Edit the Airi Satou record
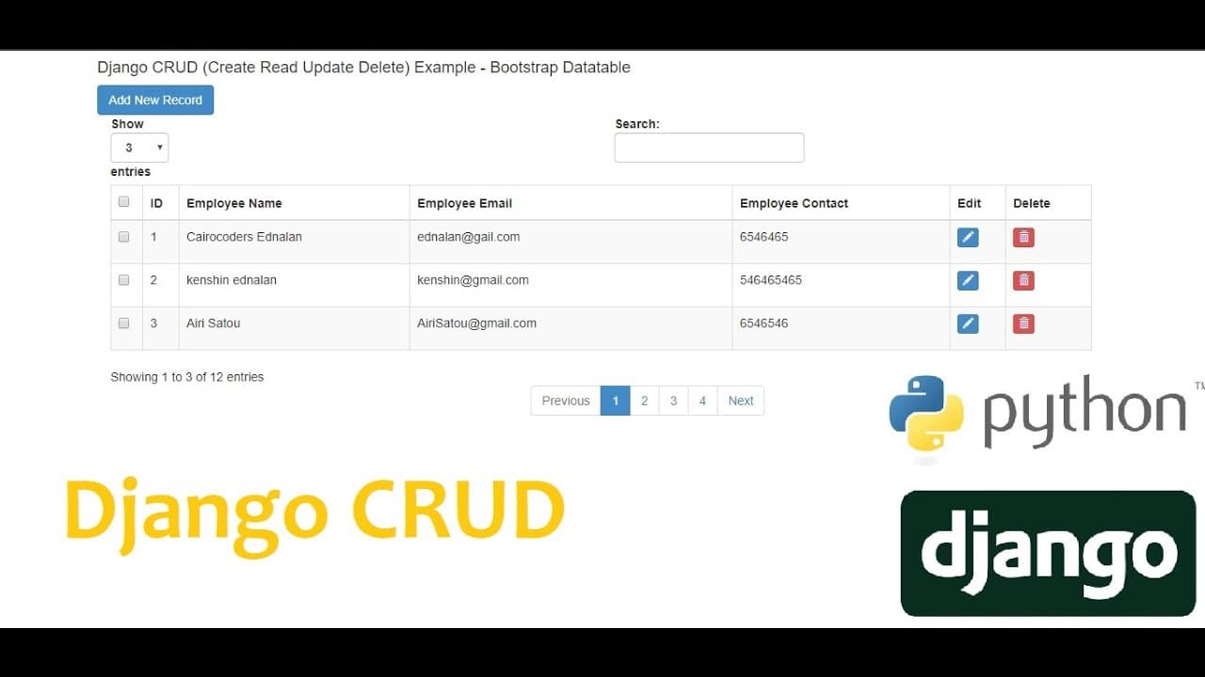The height and width of the screenshot is (677, 1205). coord(968,323)
